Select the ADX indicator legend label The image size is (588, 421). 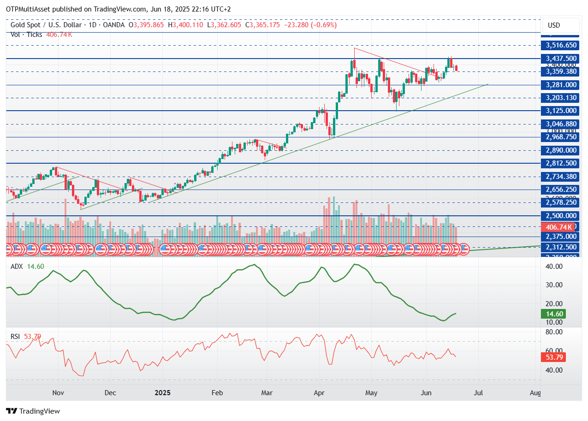pos(17,266)
